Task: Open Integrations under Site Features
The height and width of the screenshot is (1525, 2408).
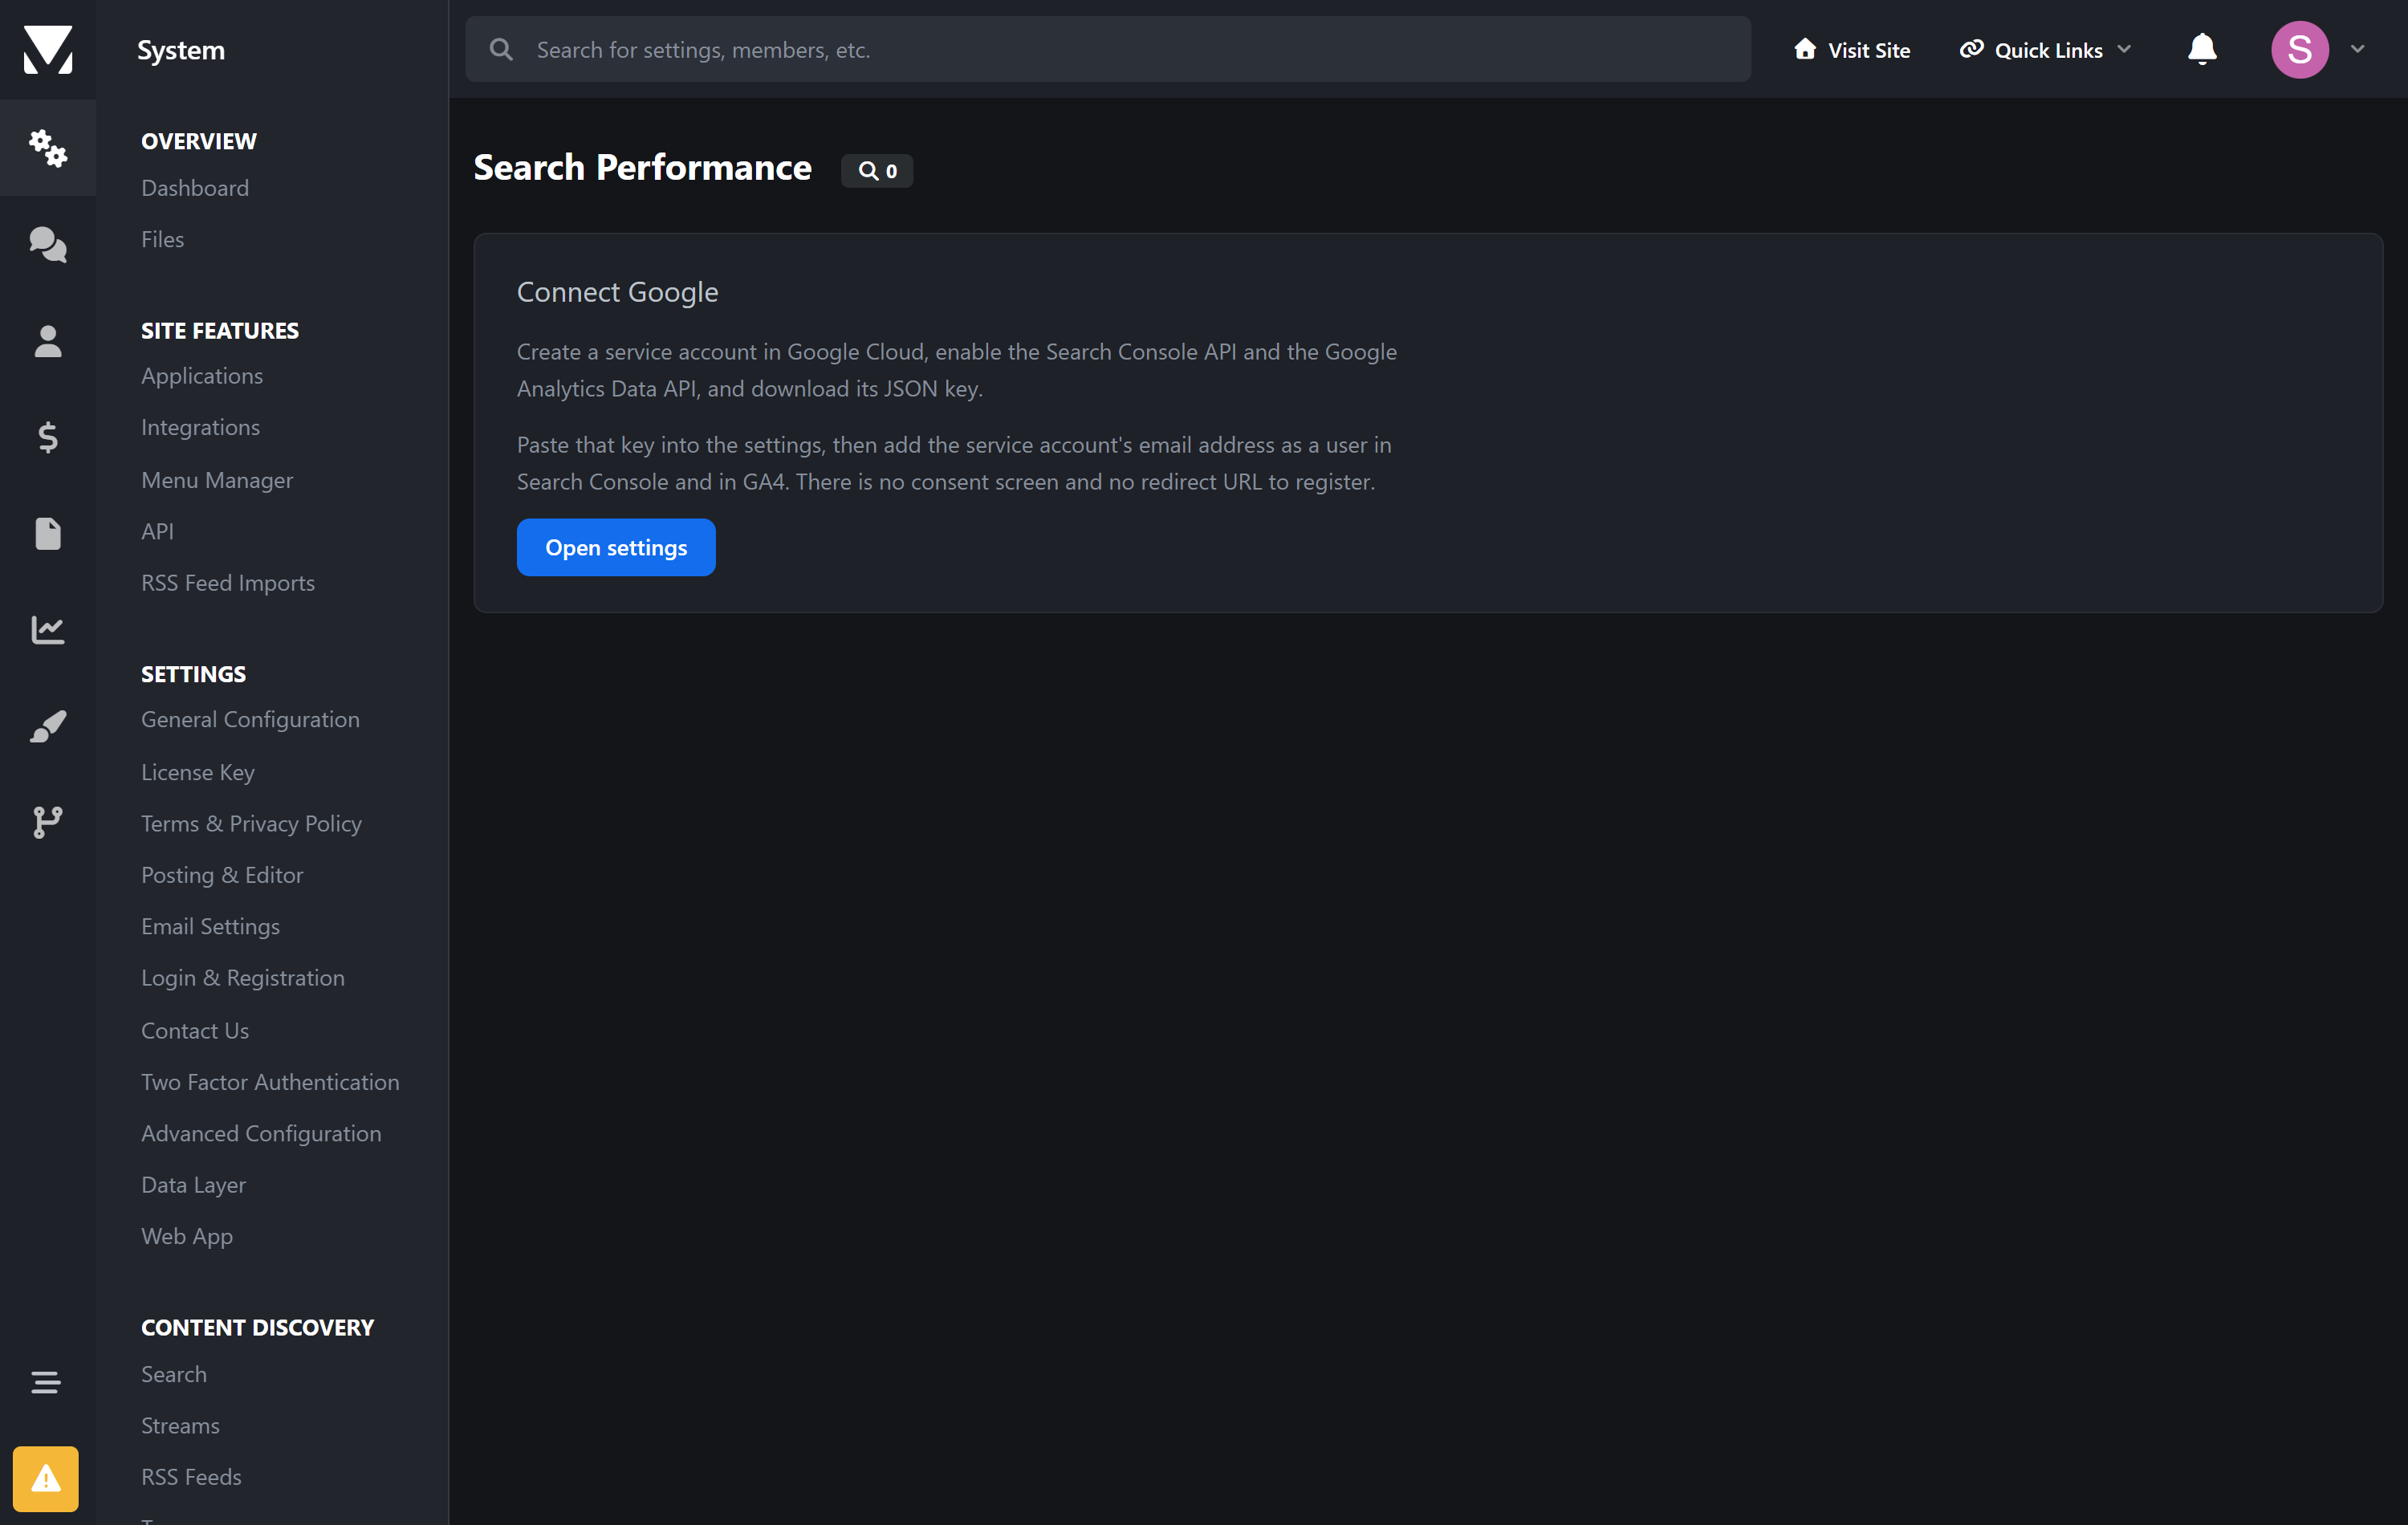Action: point(201,427)
